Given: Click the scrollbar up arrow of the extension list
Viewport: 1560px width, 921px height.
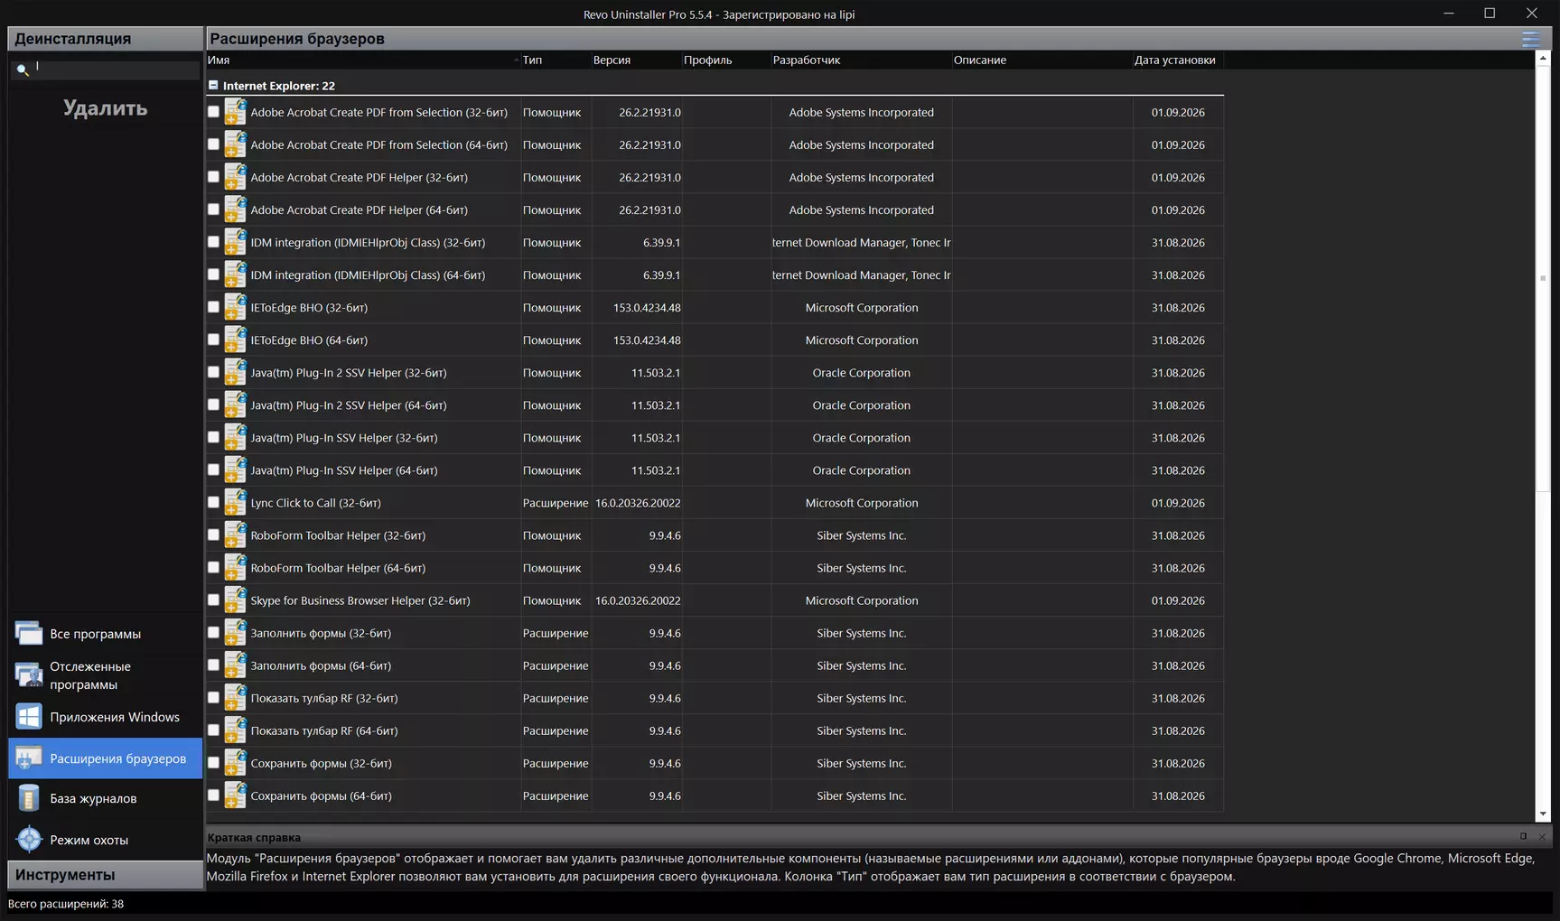Looking at the screenshot, I should pyautogui.click(x=1543, y=58).
